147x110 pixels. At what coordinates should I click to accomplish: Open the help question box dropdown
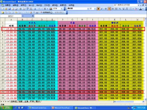(138, 5)
